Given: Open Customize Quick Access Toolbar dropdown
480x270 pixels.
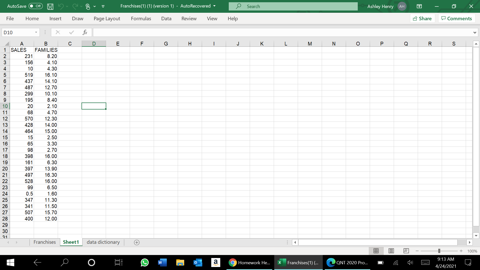Looking at the screenshot, I should pos(103,6).
